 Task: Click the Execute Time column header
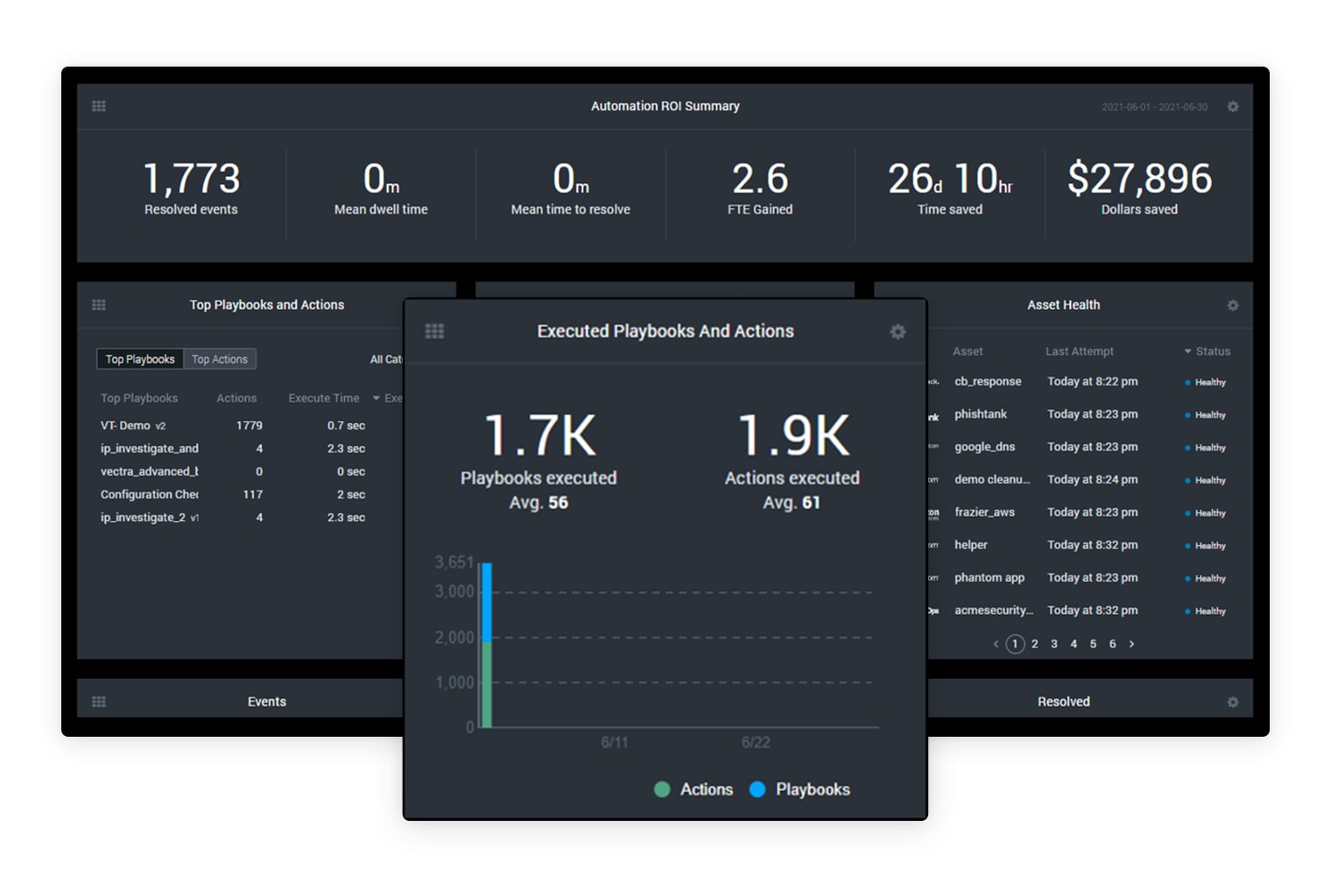coord(324,399)
